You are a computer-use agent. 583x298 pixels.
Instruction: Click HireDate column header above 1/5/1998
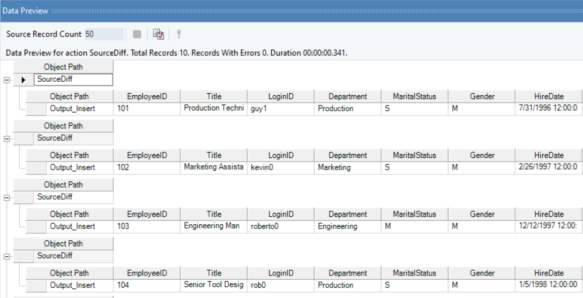coord(549,273)
